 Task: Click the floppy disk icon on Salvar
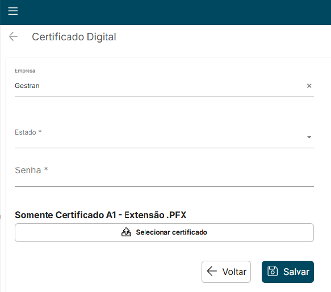[x=273, y=272]
